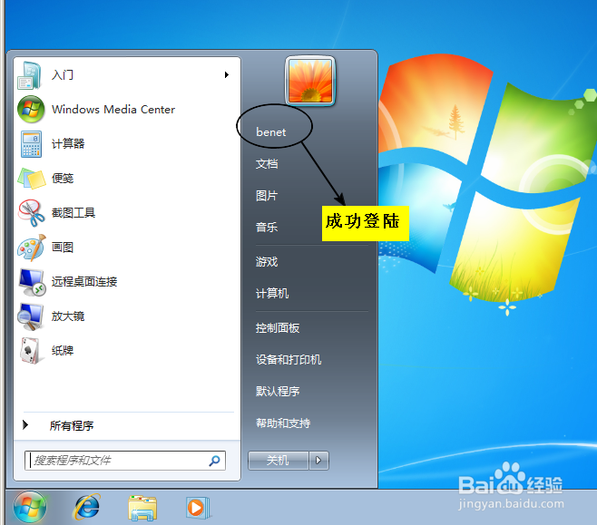Focus the 搜索程序和文件 search box
Screen dimensions: 597x525
[x=125, y=461]
